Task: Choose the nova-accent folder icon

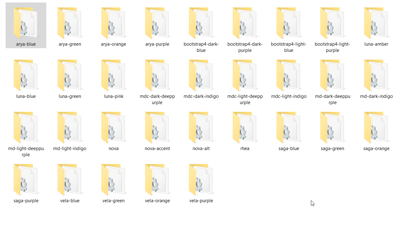Action: [x=157, y=127]
